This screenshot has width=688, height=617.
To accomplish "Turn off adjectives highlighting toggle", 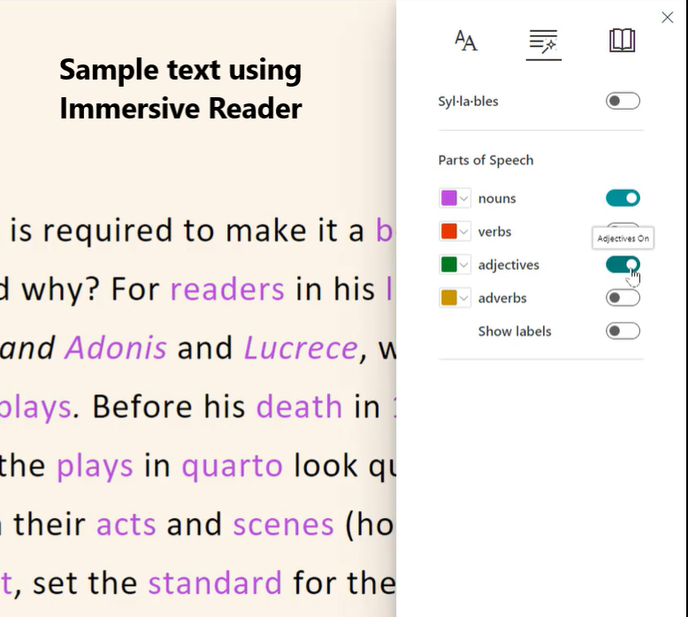I will pos(623,264).
